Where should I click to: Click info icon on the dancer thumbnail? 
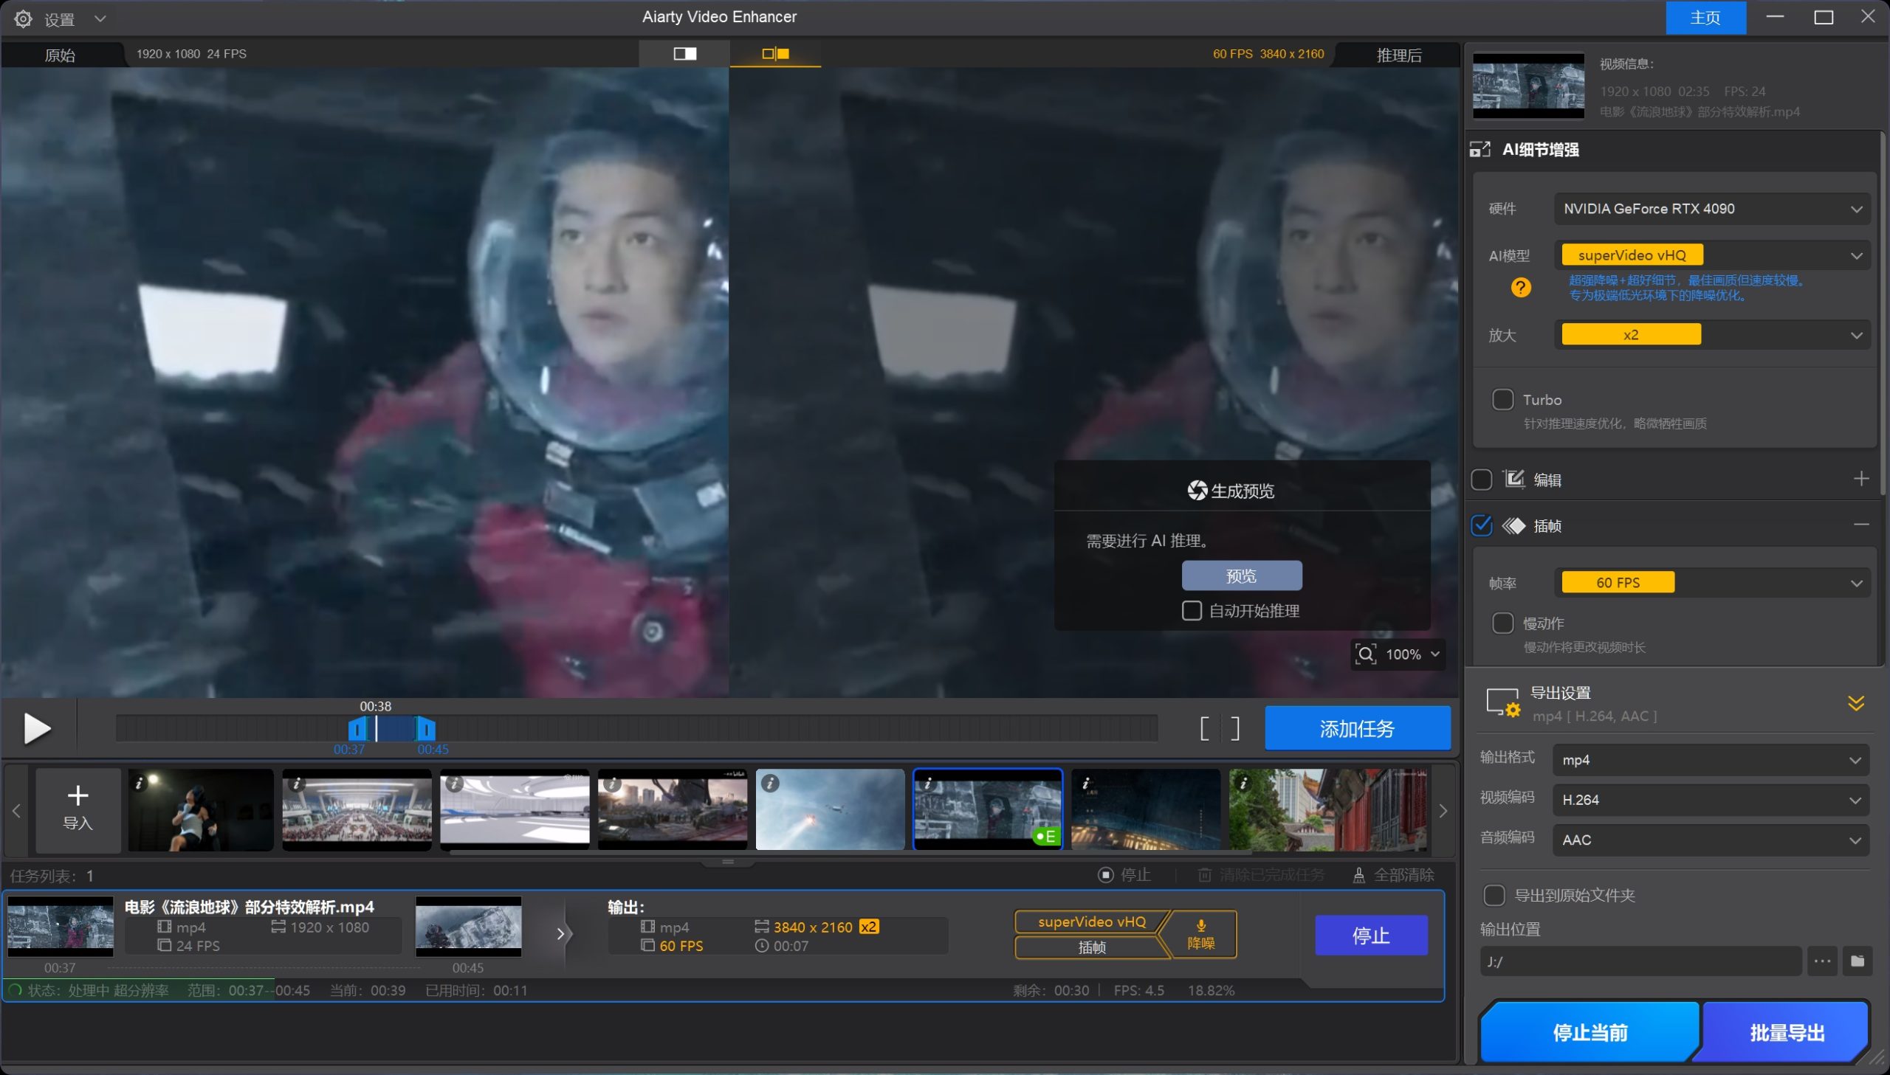click(139, 784)
